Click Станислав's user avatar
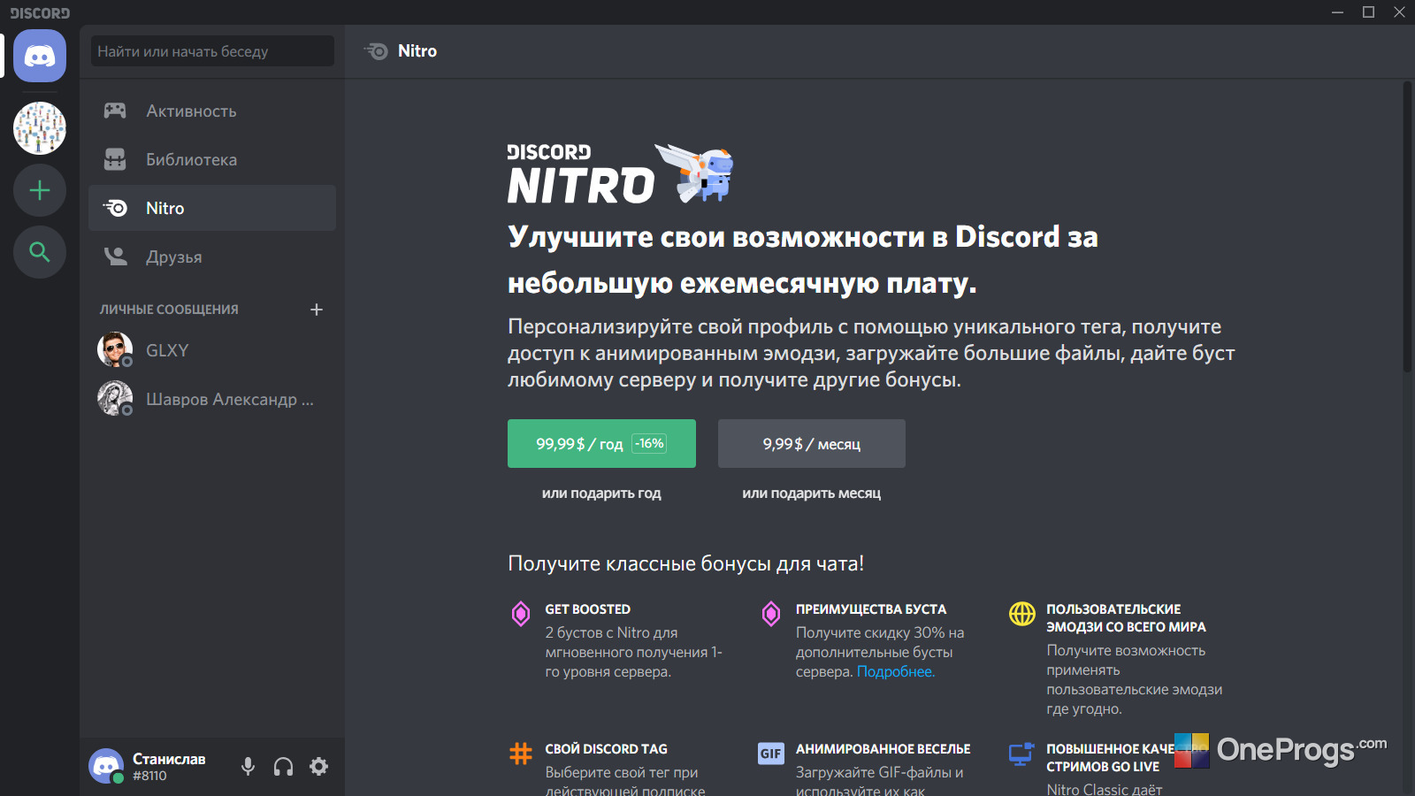The width and height of the screenshot is (1415, 796). coord(106,766)
